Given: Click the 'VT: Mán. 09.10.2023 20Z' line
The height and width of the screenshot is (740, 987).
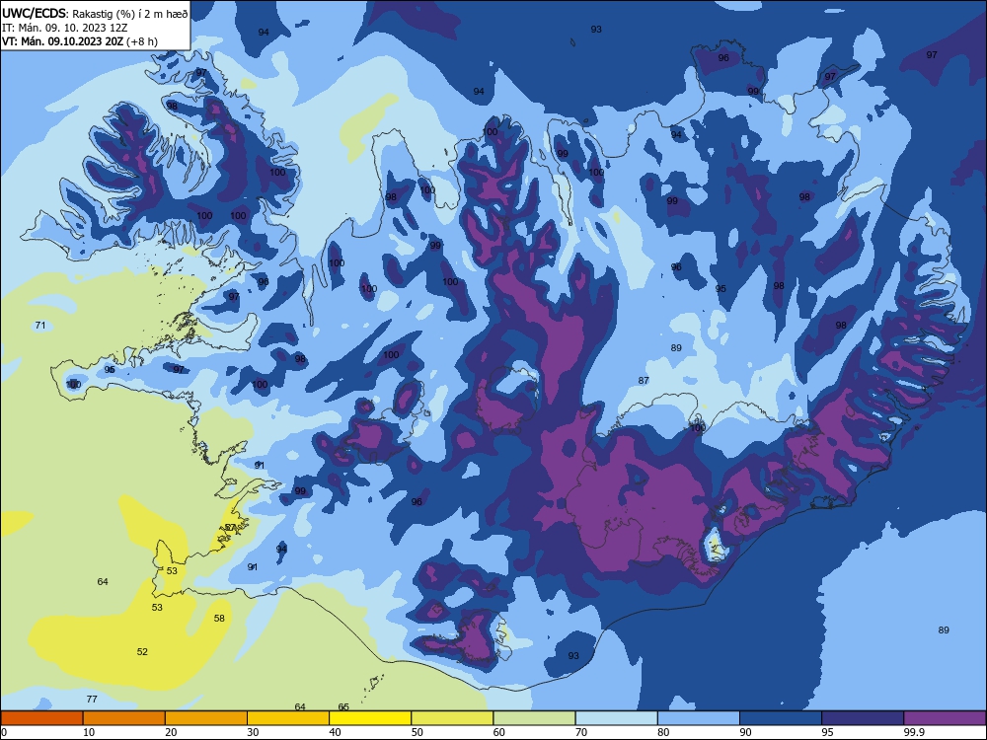Looking at the screenshot, I should click(63, 41).
